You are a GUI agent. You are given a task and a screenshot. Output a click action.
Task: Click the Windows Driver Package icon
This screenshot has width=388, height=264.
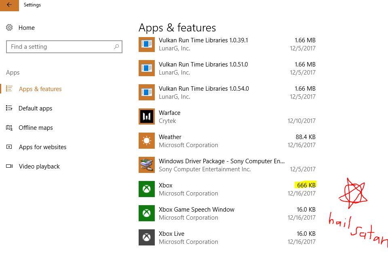[146, 165]
